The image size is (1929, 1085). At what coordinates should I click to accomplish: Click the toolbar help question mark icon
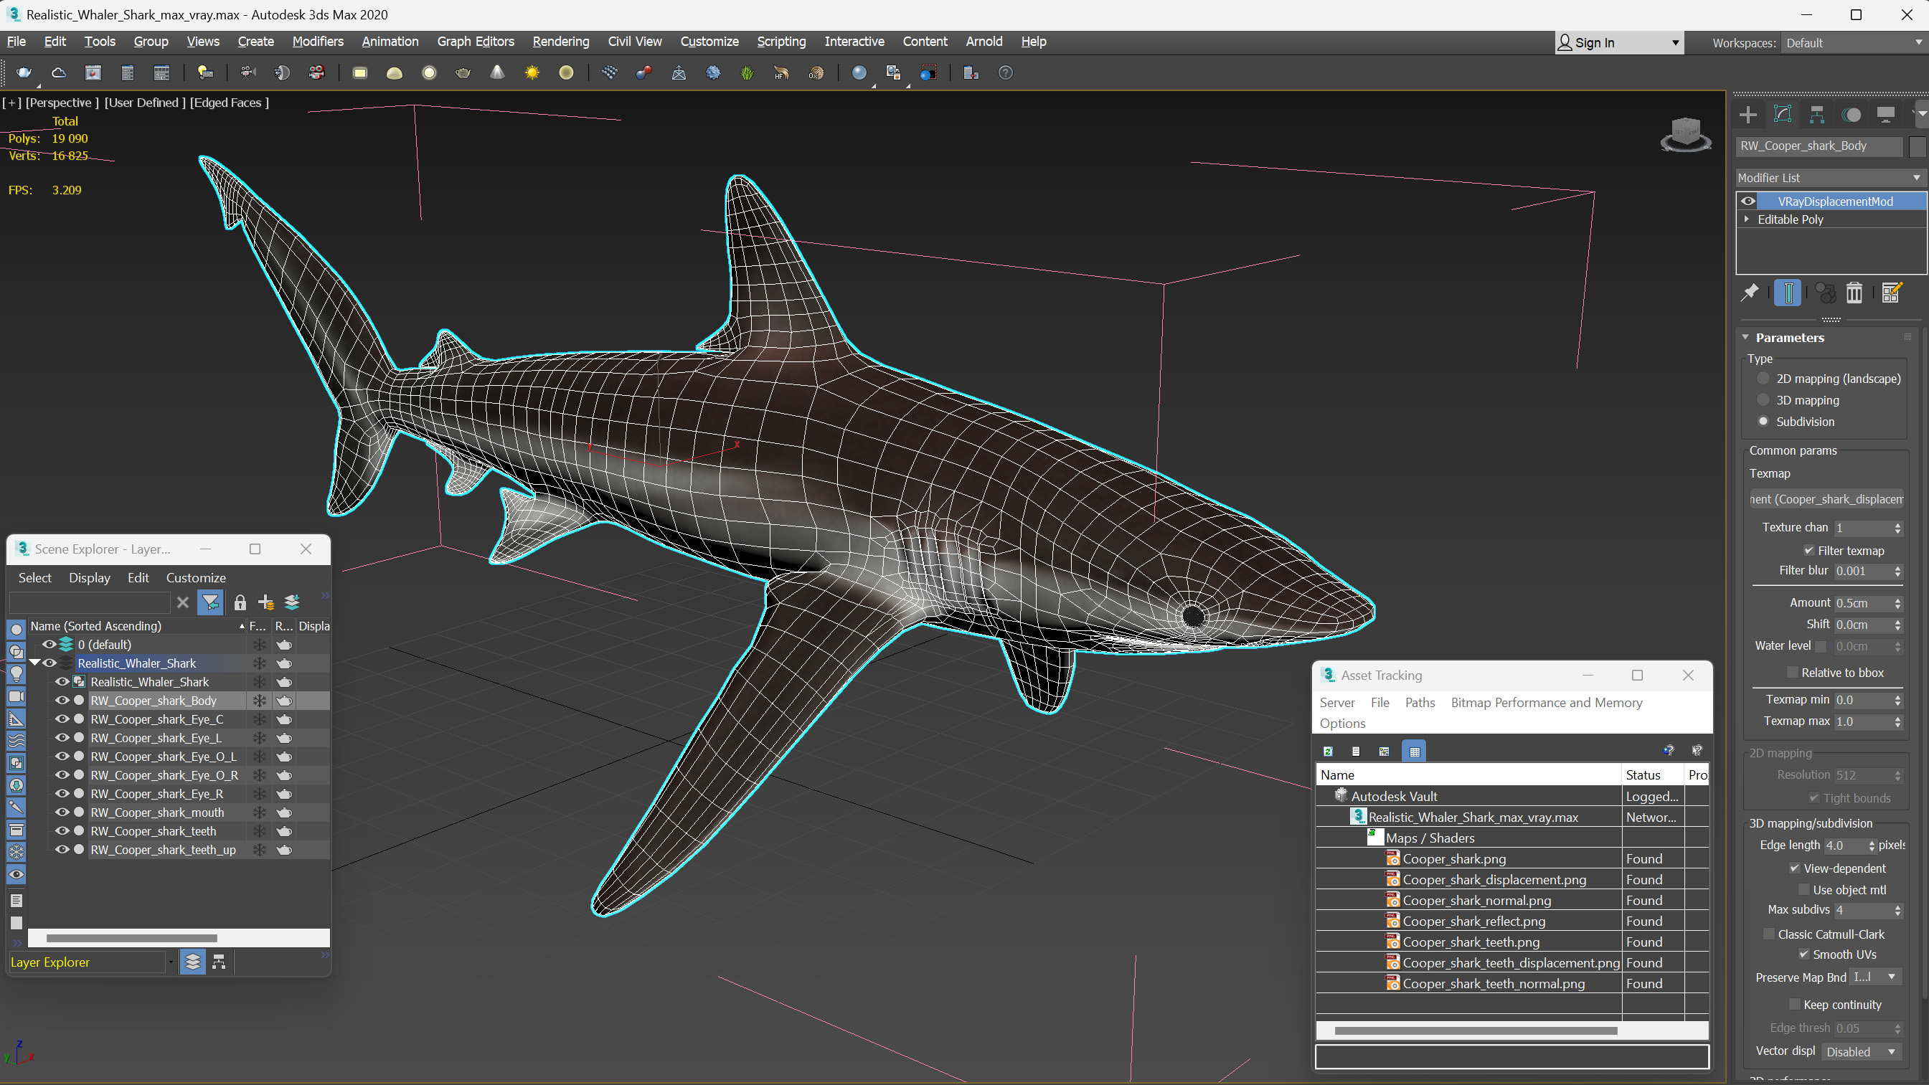click(x=1006, y=72)
